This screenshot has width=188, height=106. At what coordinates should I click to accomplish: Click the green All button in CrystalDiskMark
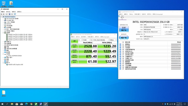pos(74,41)
